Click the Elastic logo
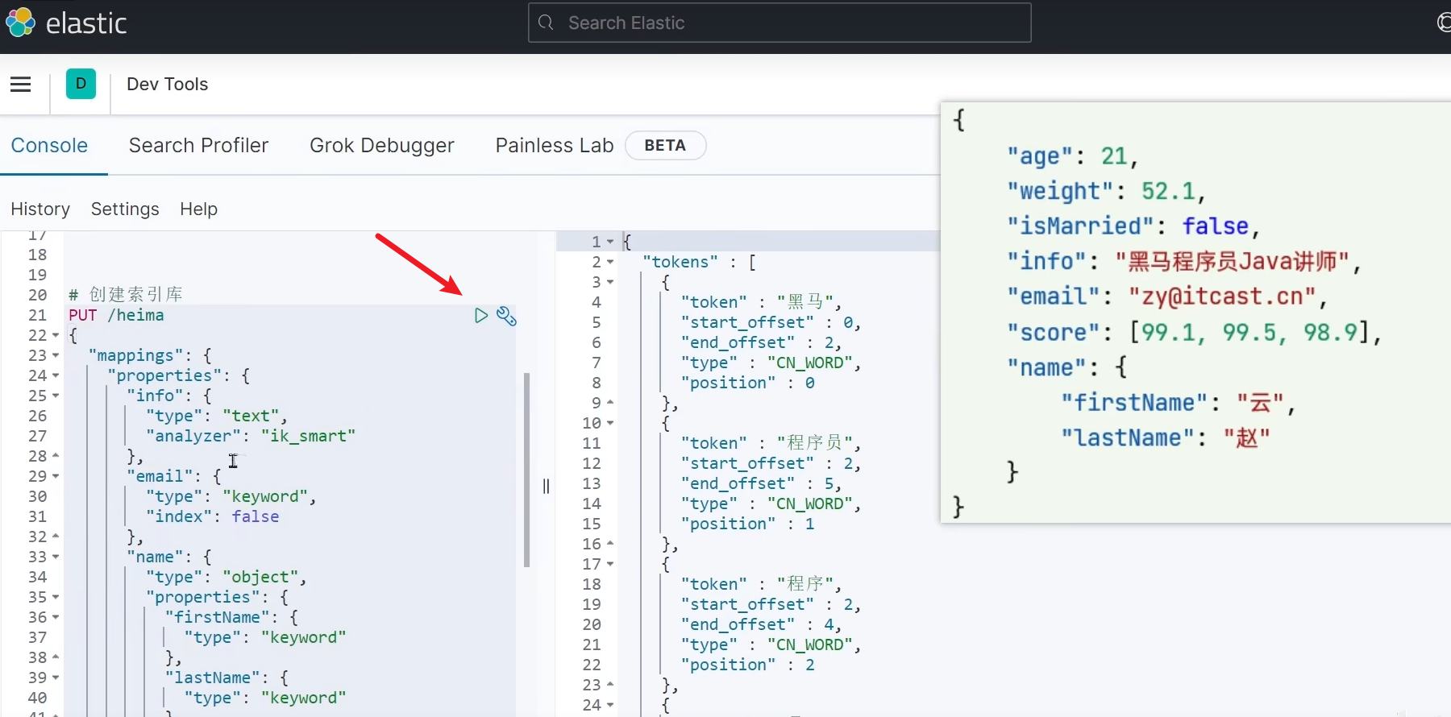 pyautogui.click(x=66, y=23)
